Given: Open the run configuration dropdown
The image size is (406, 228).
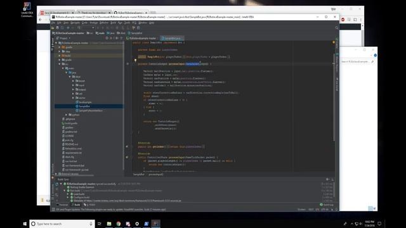Looking at the screenshot, I should (x=88, y=28).
